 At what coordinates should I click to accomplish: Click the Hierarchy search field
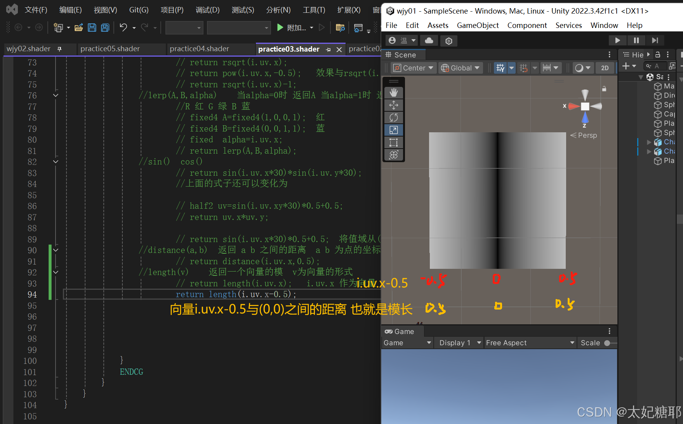(655, 66)
